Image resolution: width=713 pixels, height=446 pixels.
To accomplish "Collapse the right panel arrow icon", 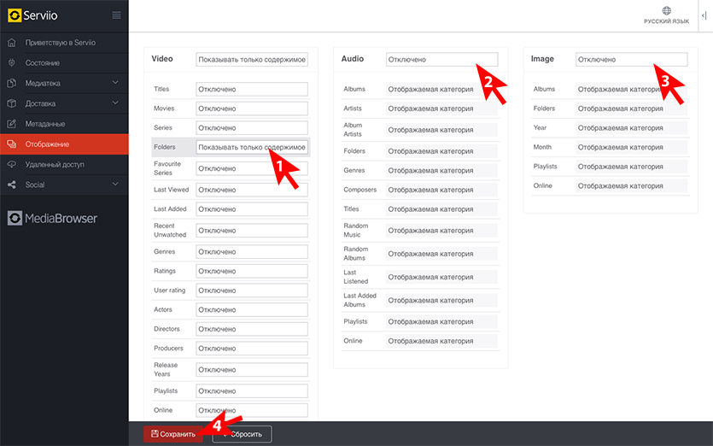I will click(704, 16).
